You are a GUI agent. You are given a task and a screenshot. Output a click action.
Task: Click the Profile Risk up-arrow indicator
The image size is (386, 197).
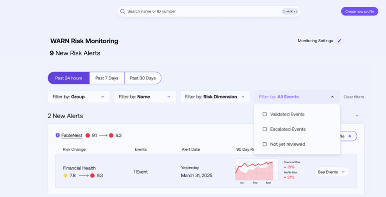pos(285,177)
